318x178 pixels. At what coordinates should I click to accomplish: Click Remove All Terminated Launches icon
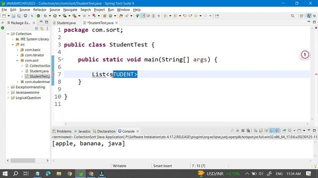pos(248,131)
